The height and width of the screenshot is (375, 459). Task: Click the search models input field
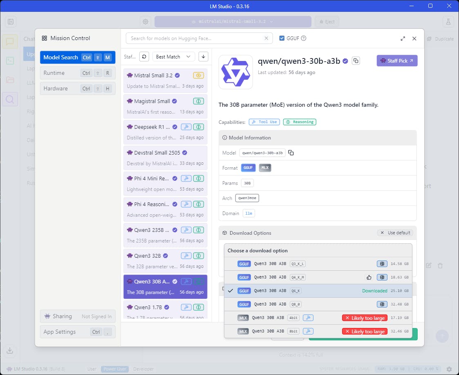(x=199, y=38)
